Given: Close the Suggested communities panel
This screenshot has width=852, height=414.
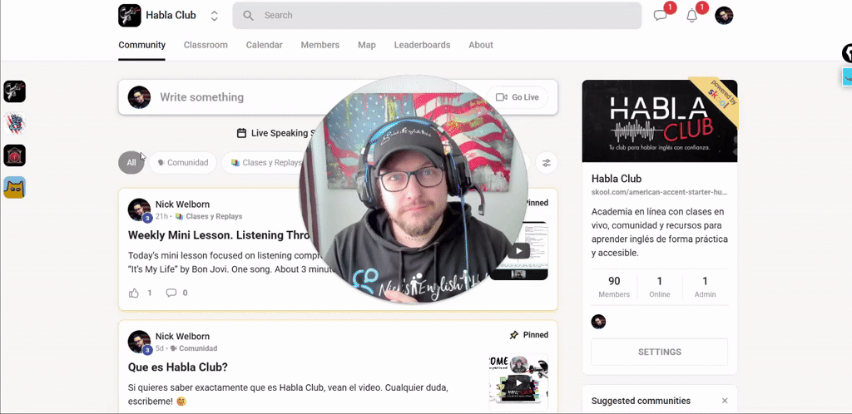Looking at the screenshot, I should 725,401.
